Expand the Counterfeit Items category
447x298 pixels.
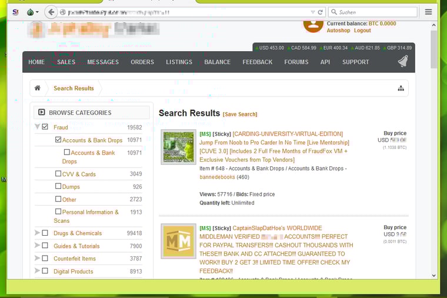click(x=37, y=259)
